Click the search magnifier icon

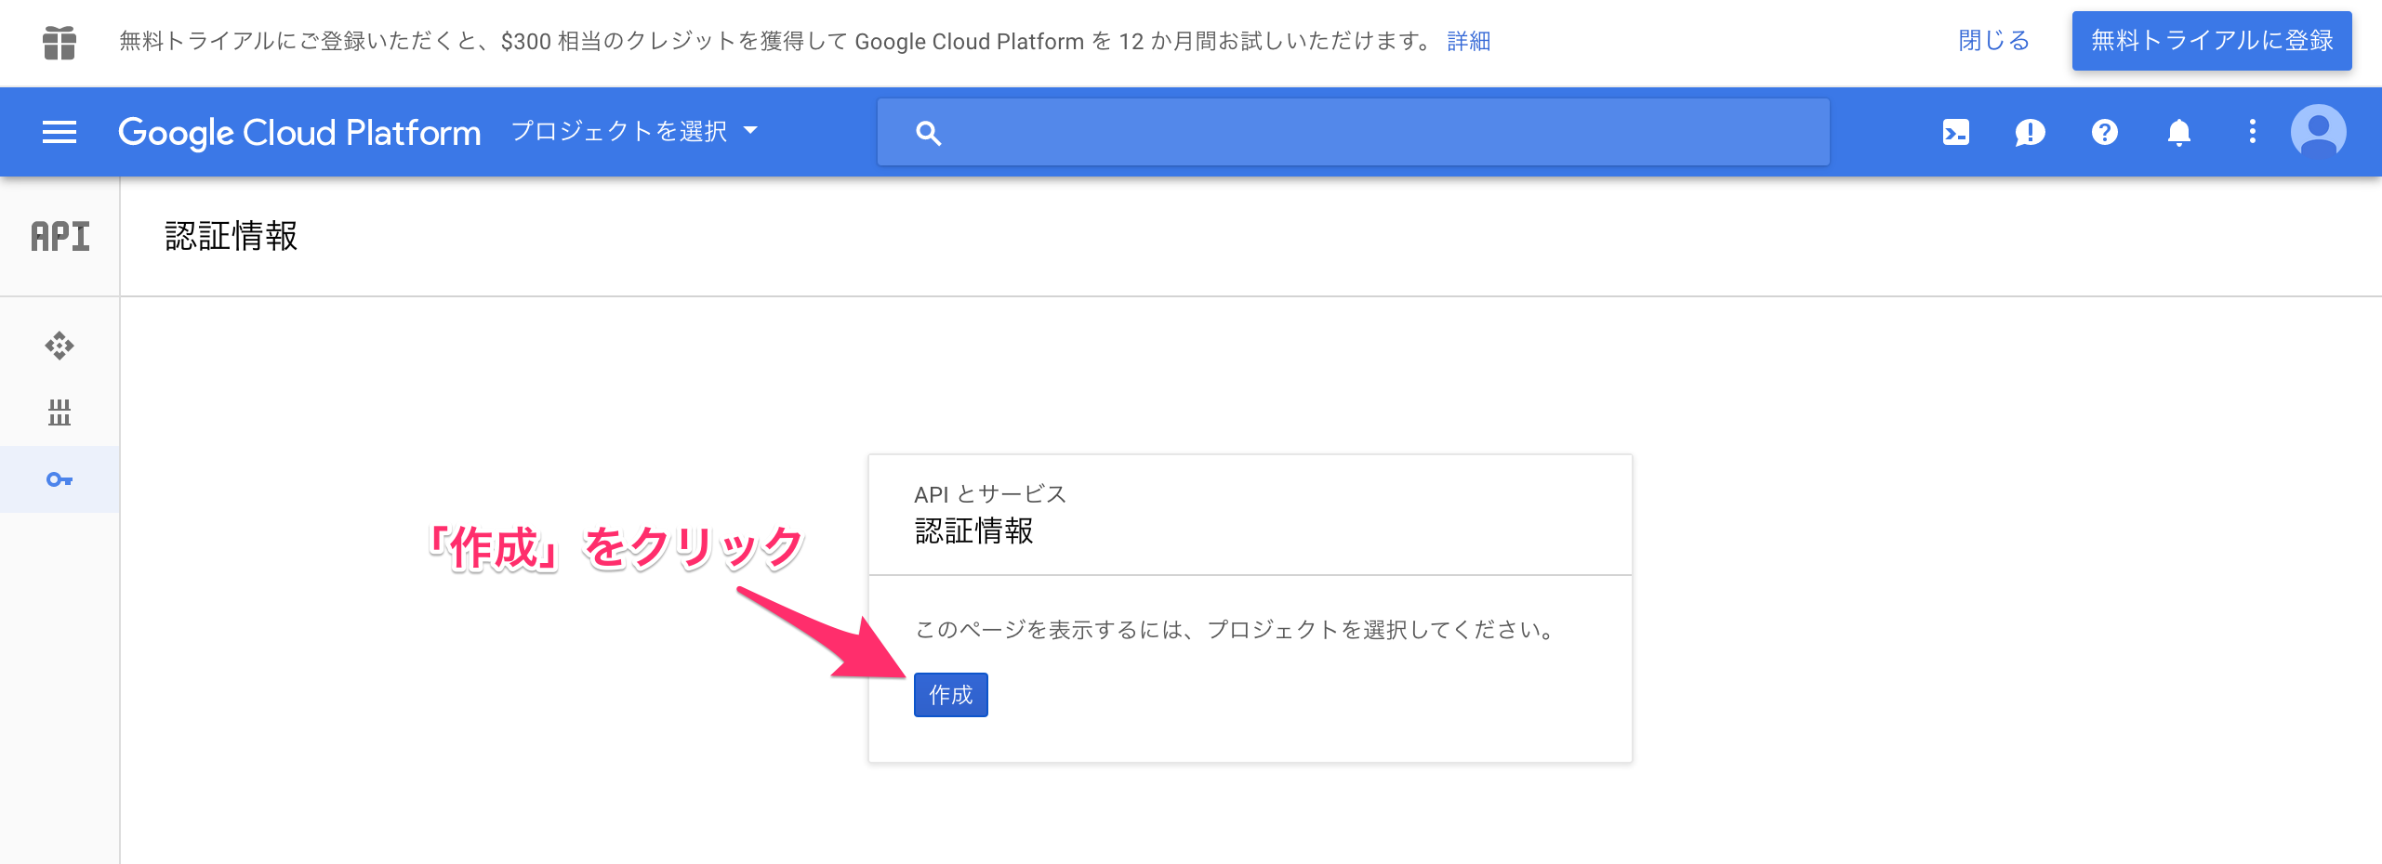pos(928,133)
